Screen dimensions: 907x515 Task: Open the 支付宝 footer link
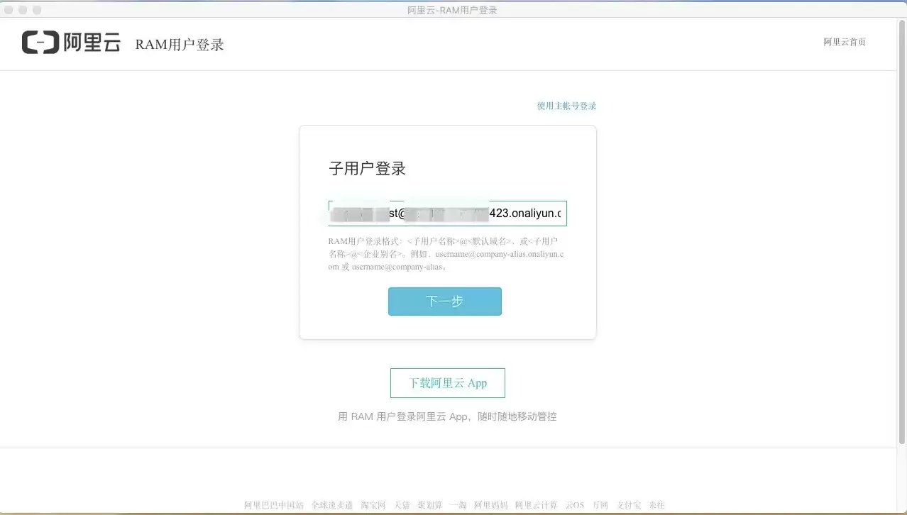pyautogui.click(x=629, y=505)
